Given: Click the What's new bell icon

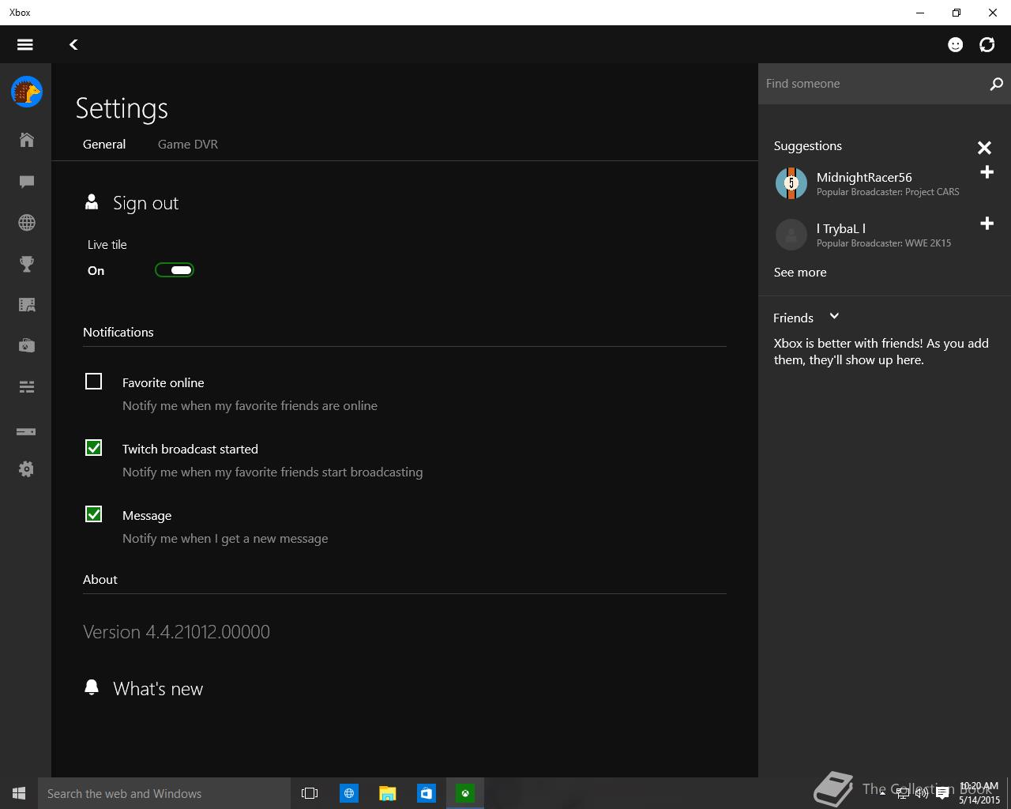Looking at the screenshot, I should click(92, 687).
